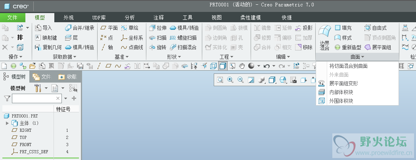This screenshot has width=416, height=160.
Task: Clear the model tree search with X
Action: point(58,98)
